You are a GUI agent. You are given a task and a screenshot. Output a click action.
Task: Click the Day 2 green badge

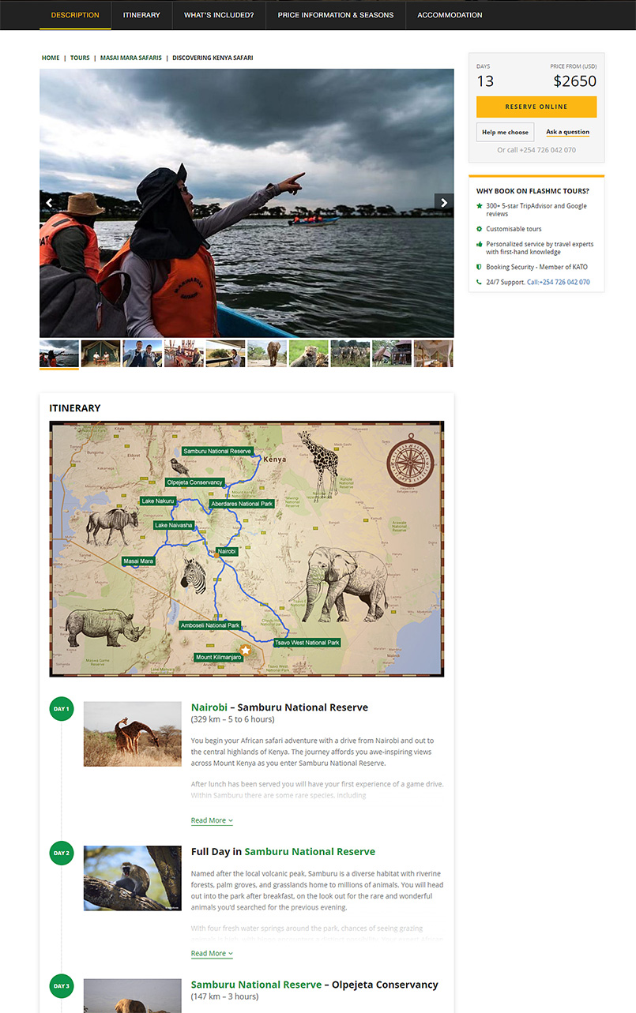point(62,853)
